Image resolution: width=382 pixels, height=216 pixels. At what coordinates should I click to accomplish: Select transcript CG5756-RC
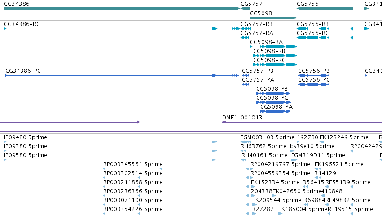coord(313,33)
